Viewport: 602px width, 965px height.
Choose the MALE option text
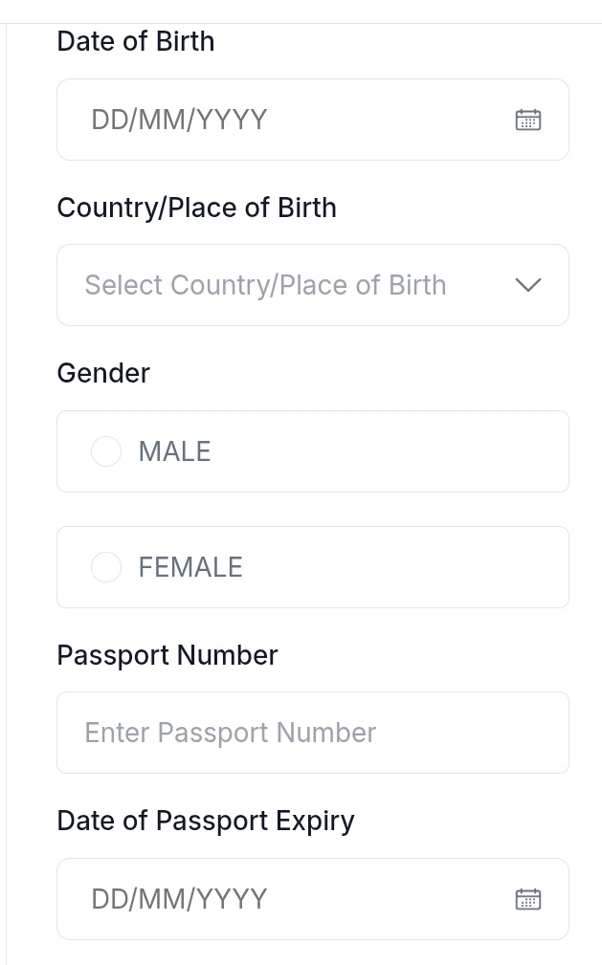pyautogui.click(x=174, y=451)
